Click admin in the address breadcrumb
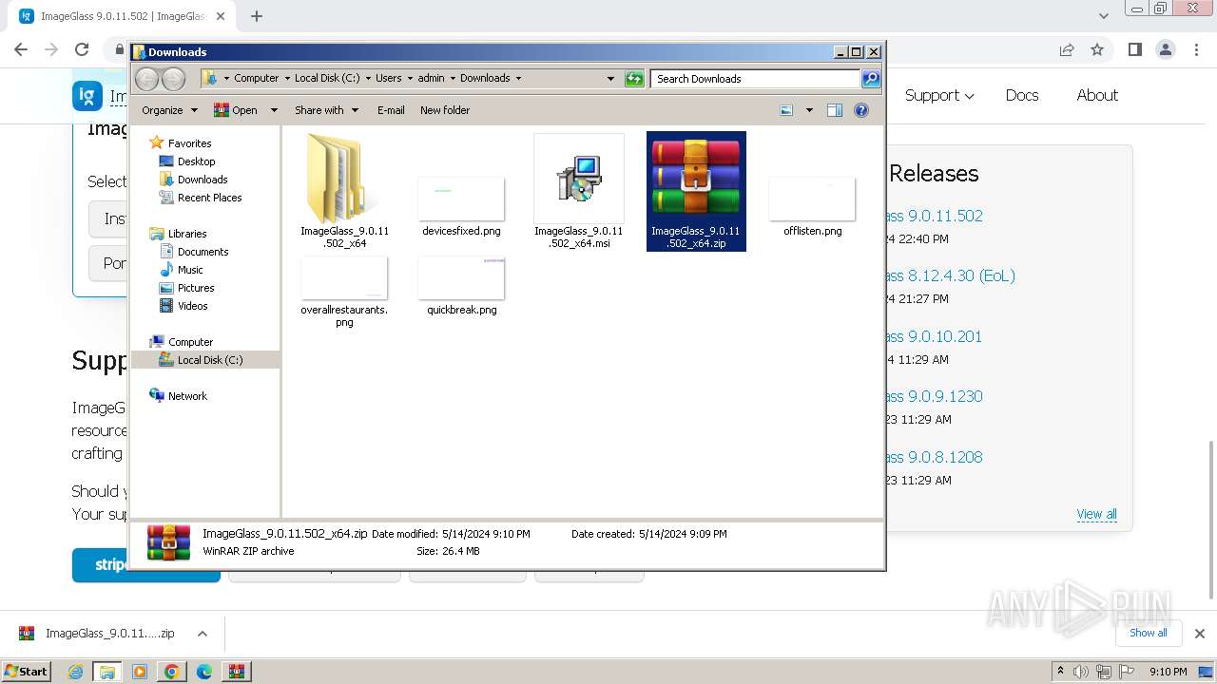 431,78
